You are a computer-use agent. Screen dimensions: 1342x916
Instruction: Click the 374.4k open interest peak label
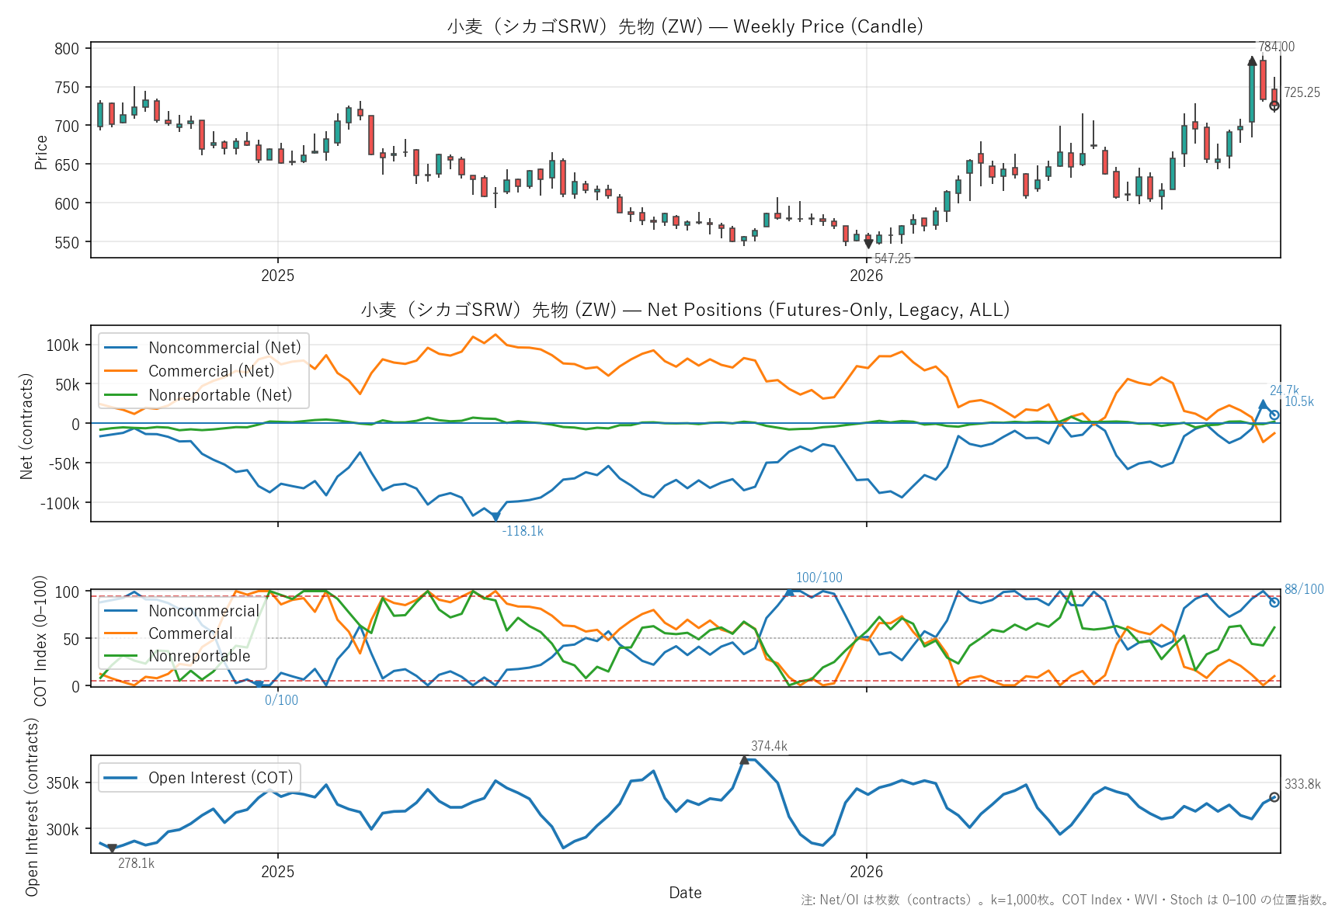pos(769,746)
